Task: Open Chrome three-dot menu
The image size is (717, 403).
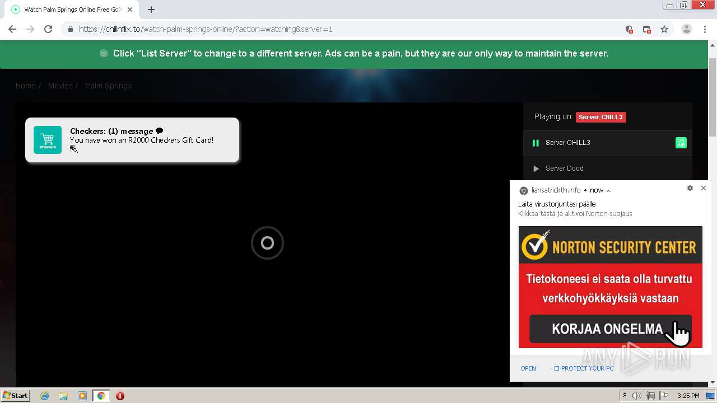Action: (705, 29)
